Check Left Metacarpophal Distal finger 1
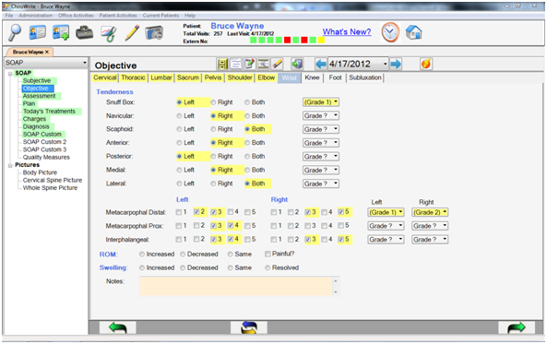This screenshot has width=547, height=344. [179, 212]
